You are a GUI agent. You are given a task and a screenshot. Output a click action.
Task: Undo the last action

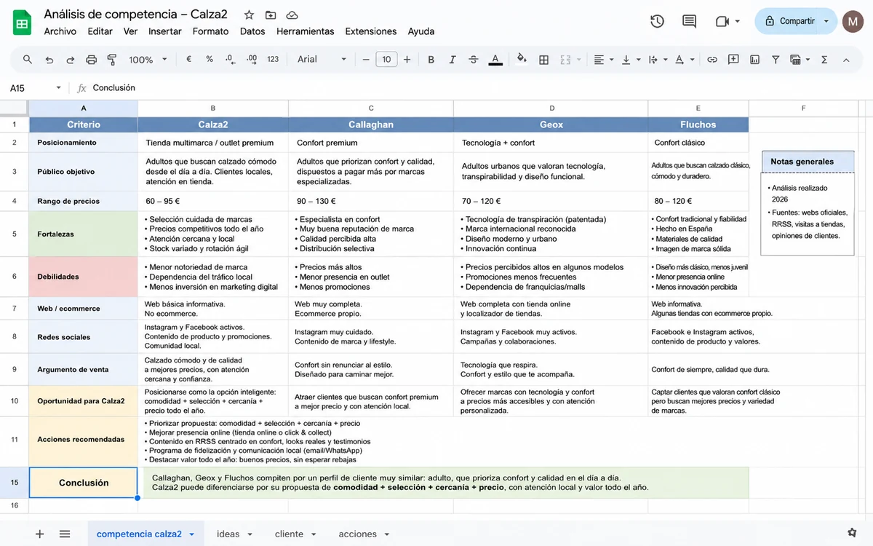(49, 60)
